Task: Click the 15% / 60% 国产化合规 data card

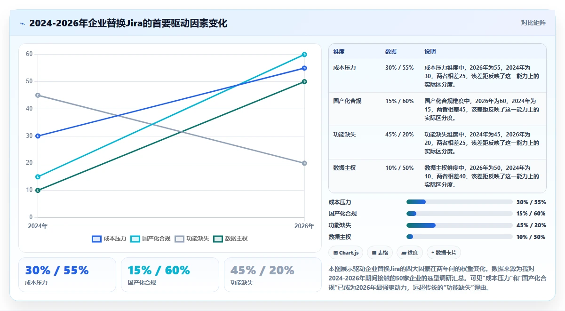Action: coord(170,275)
